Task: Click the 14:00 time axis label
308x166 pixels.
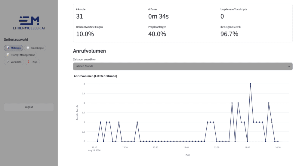Action: (247, 147)
